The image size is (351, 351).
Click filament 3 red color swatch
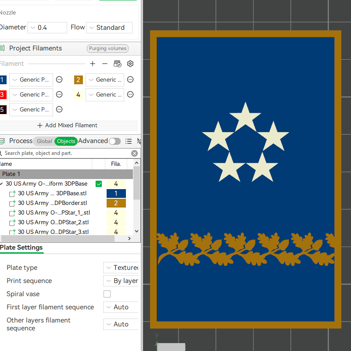click(x=3, y=95)
